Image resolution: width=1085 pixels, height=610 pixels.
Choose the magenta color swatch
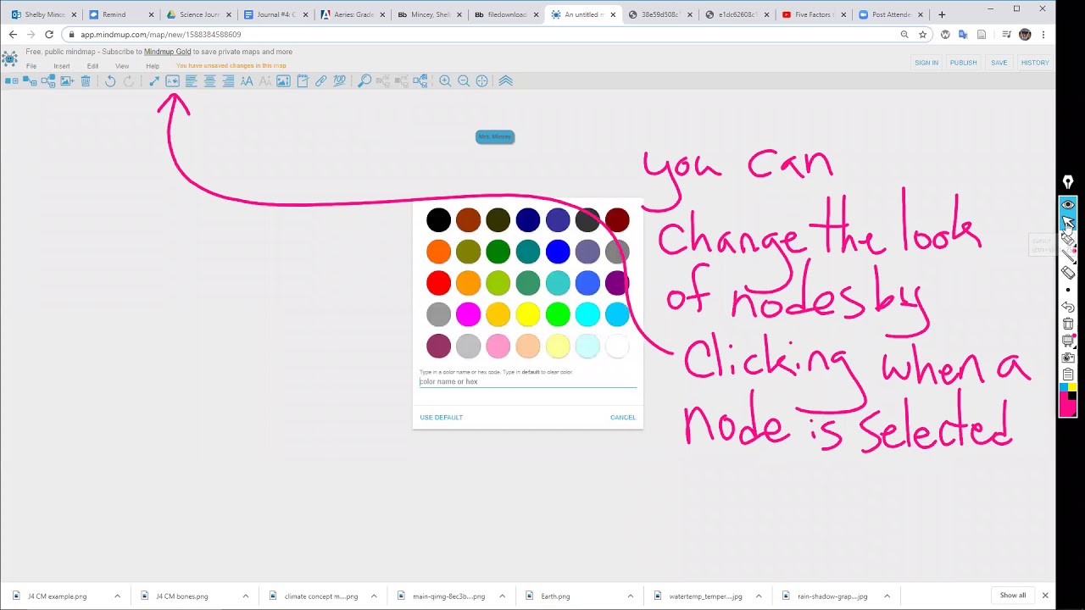[x=468, y=314]
